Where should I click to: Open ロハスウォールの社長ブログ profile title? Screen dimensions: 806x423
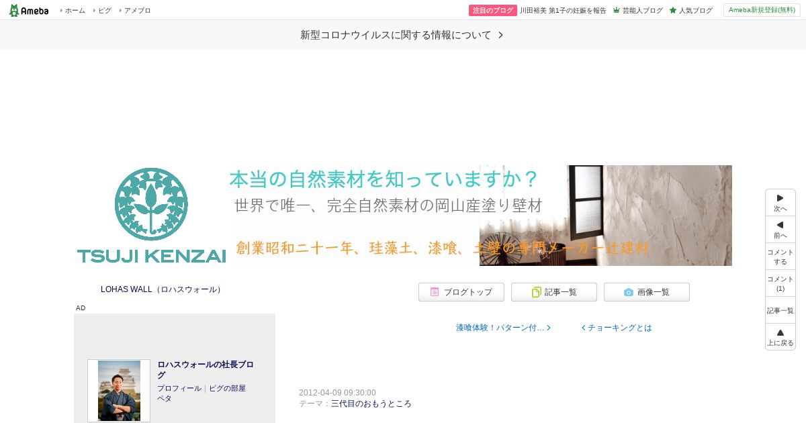pyautogui.click(x=206, y=369)
